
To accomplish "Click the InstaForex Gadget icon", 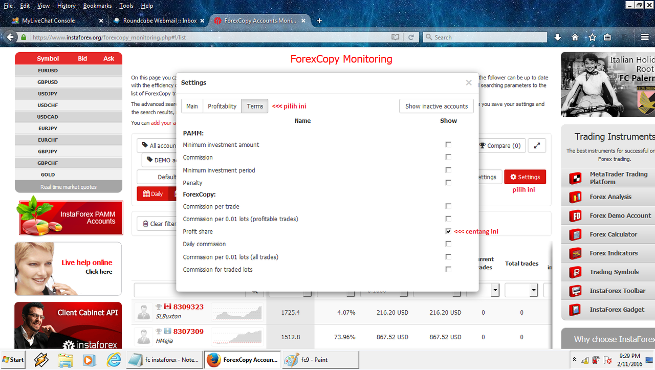I will tap(576, 310).
